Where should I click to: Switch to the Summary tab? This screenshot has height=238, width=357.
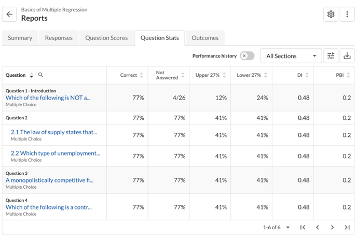point(20,38)
